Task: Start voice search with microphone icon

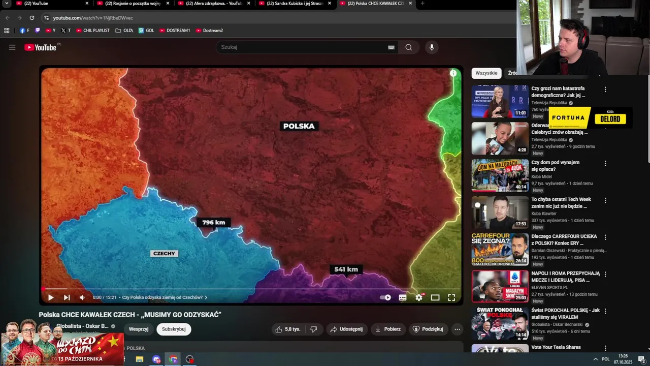Action: 432,47
